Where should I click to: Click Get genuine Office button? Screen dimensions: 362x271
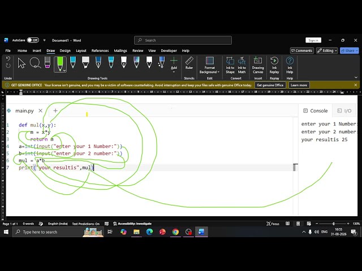270,85
